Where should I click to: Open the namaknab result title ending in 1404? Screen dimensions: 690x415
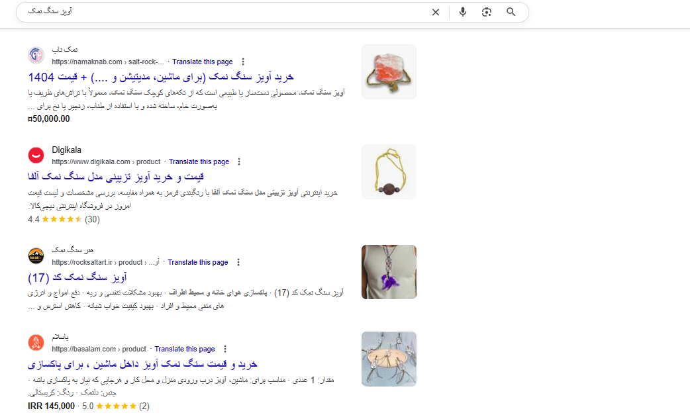pyautogui.click(x=161, y=77)
